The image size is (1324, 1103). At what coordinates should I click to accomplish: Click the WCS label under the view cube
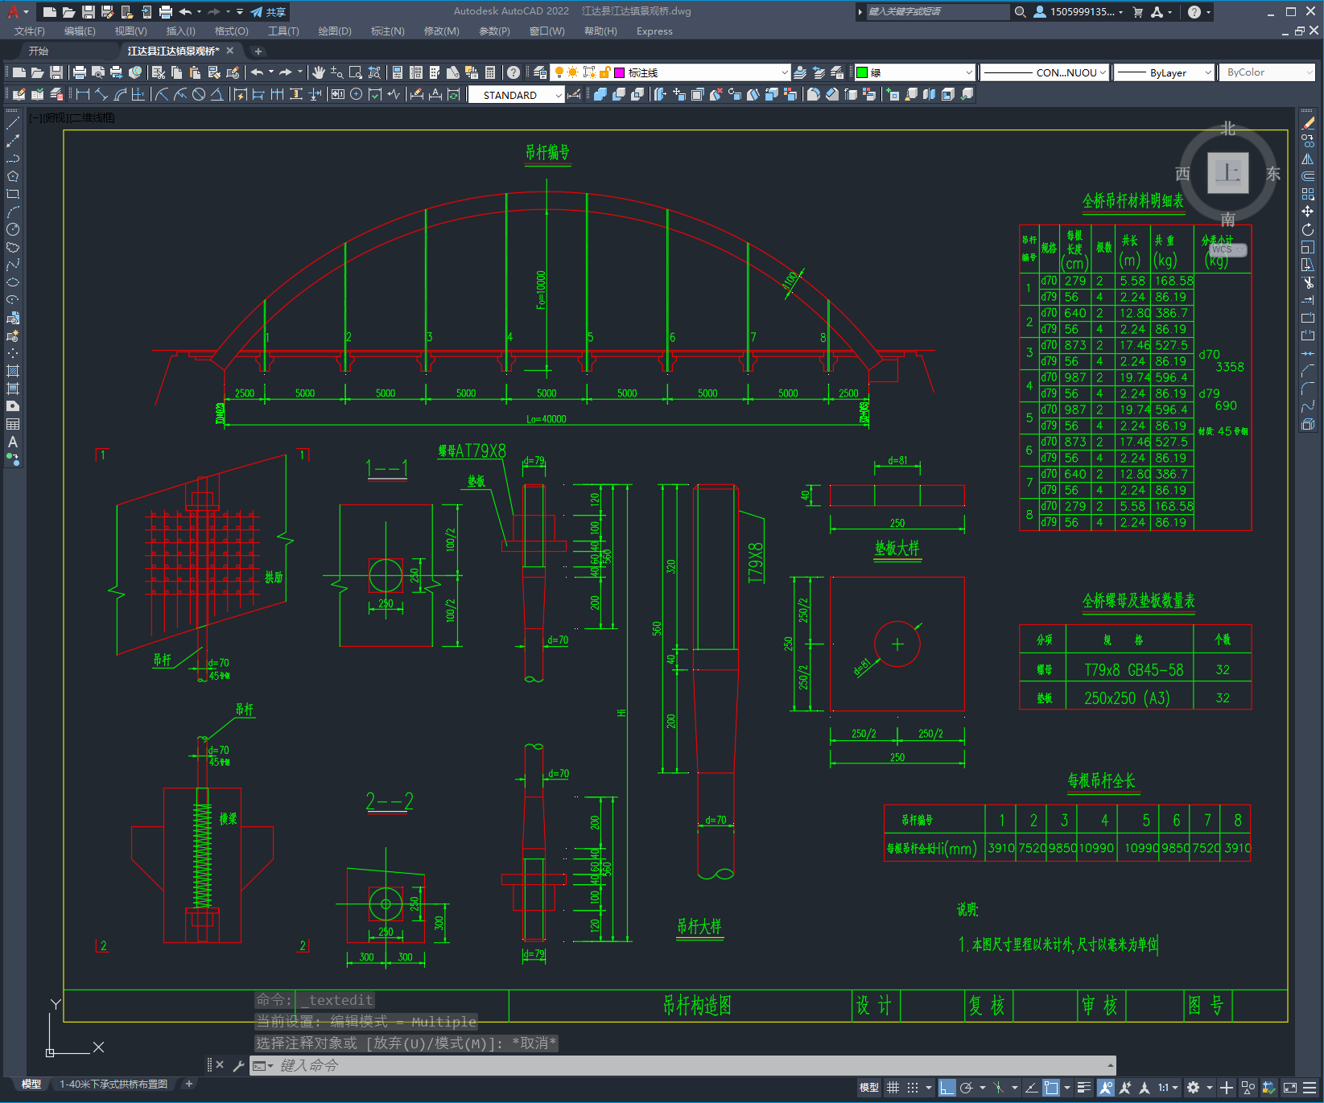pyautogui.click(x=1227, y=249)
